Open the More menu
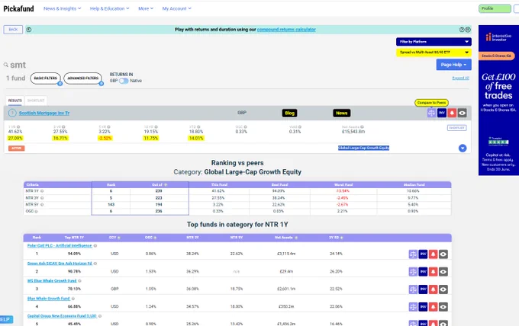 point(146,8)
